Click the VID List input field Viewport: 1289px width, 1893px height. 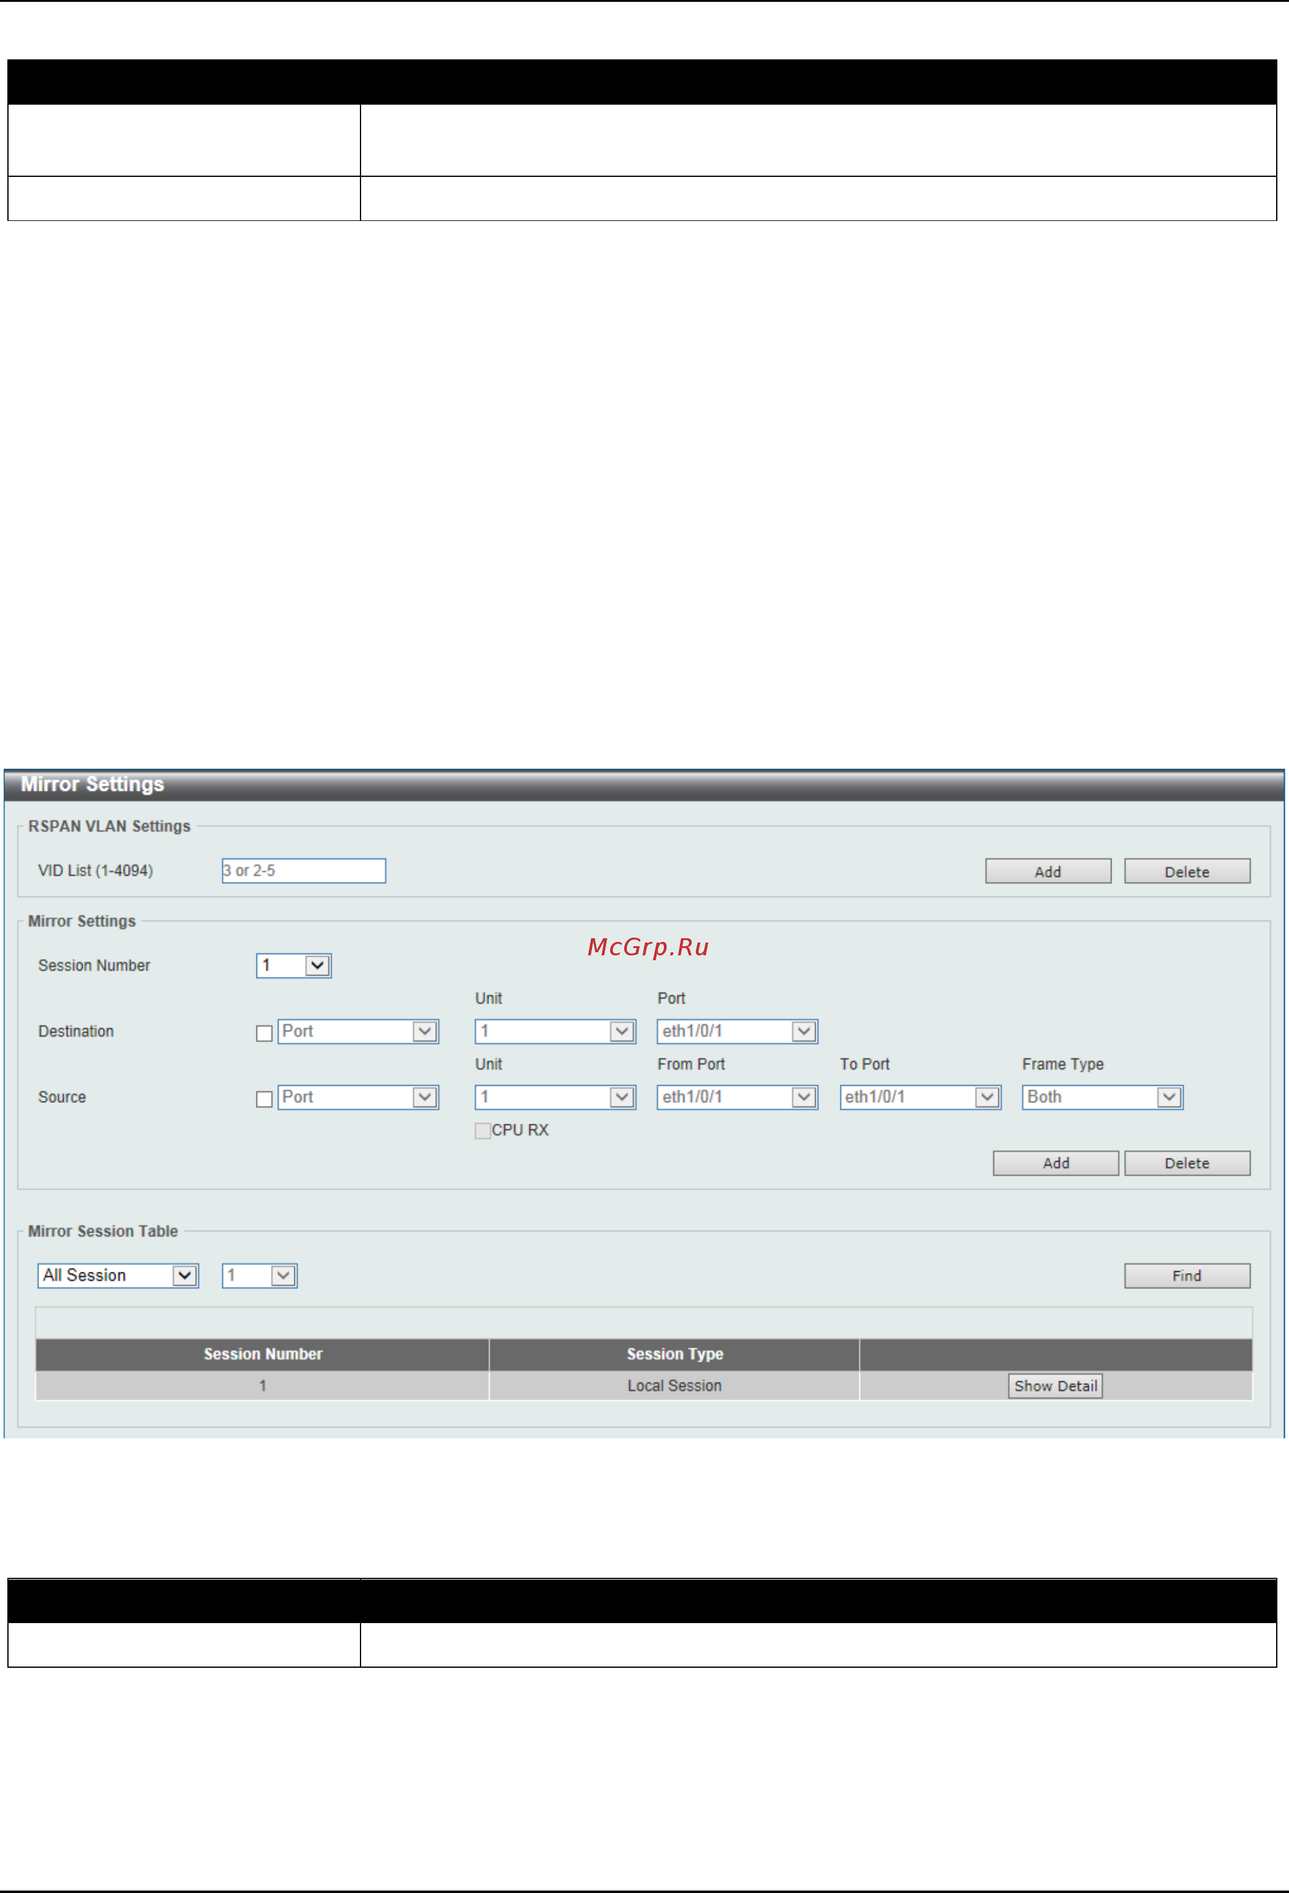point(303,871)
